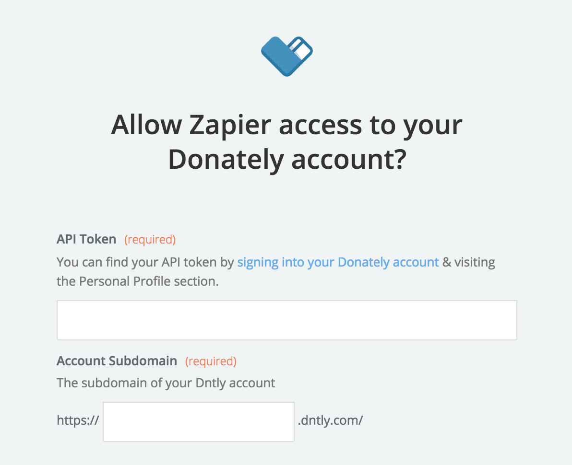
Task: Click the blue left lobe of the heart logo
Action: pyautogui.click(x=278, y=54)
